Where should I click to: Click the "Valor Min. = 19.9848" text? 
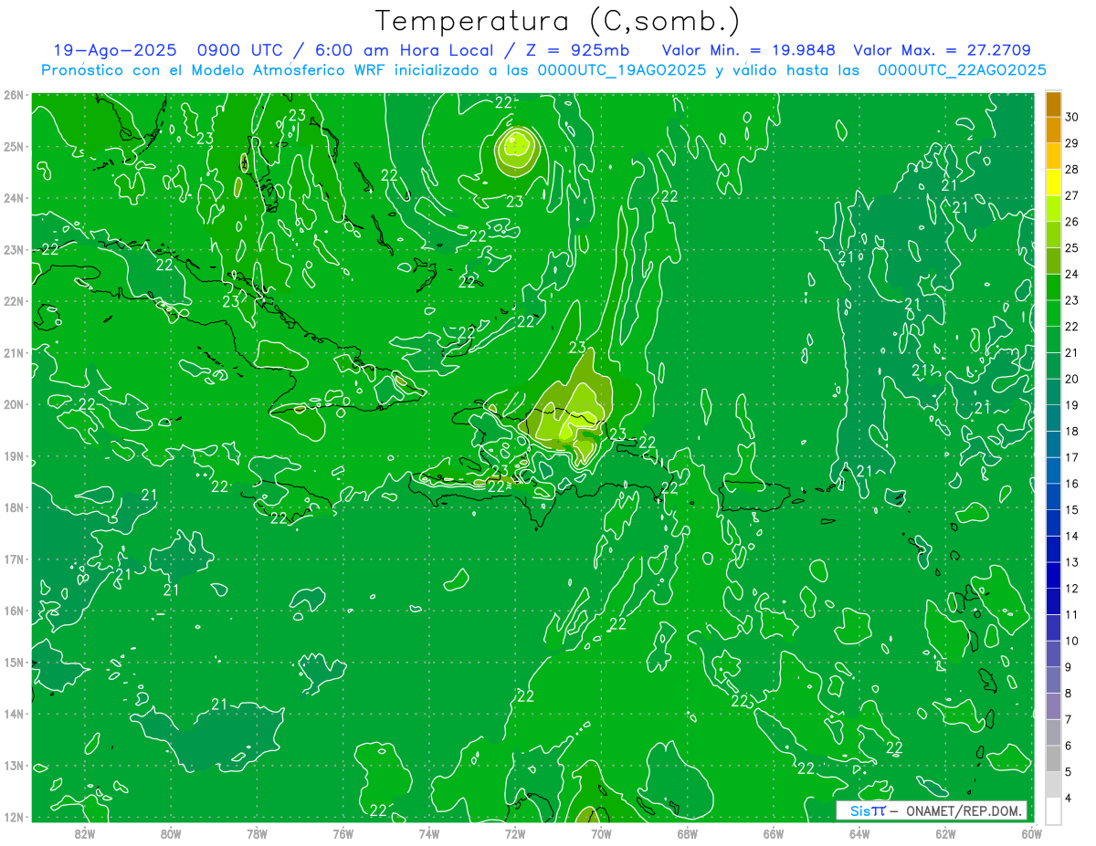749,51
